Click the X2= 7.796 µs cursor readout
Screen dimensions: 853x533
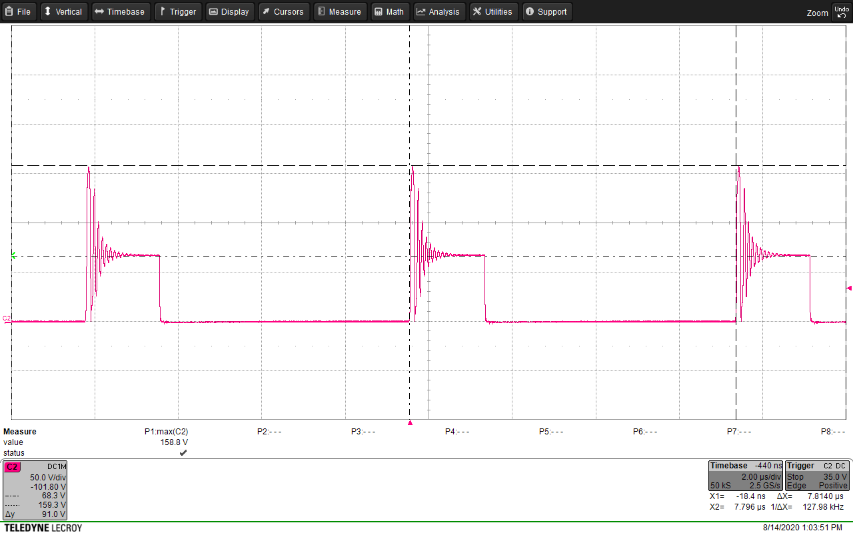736,507
